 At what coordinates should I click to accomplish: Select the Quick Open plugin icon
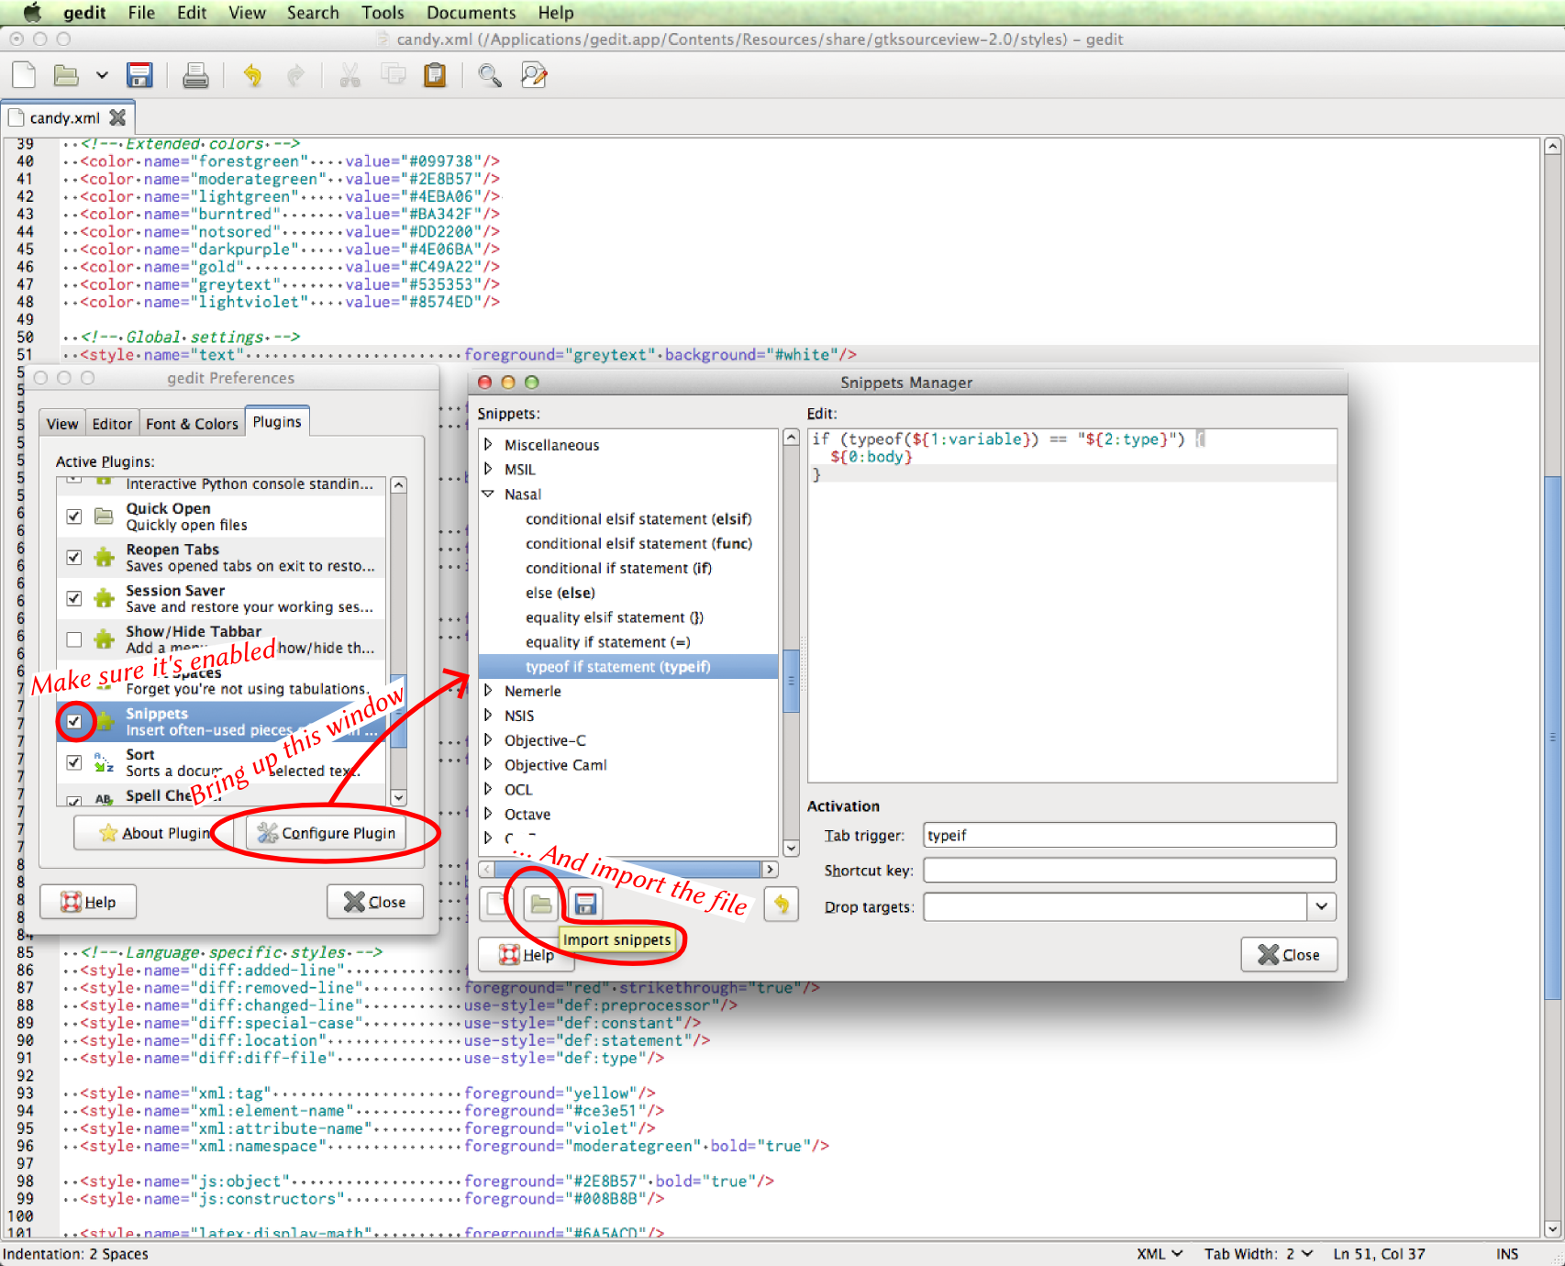[x=105, y=516]
